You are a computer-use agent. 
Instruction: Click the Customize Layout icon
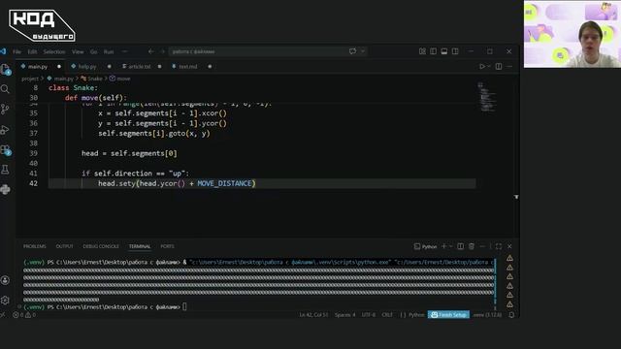(422, 51)
